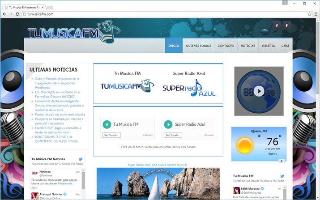Reload the page with browser refresh button

18,14
